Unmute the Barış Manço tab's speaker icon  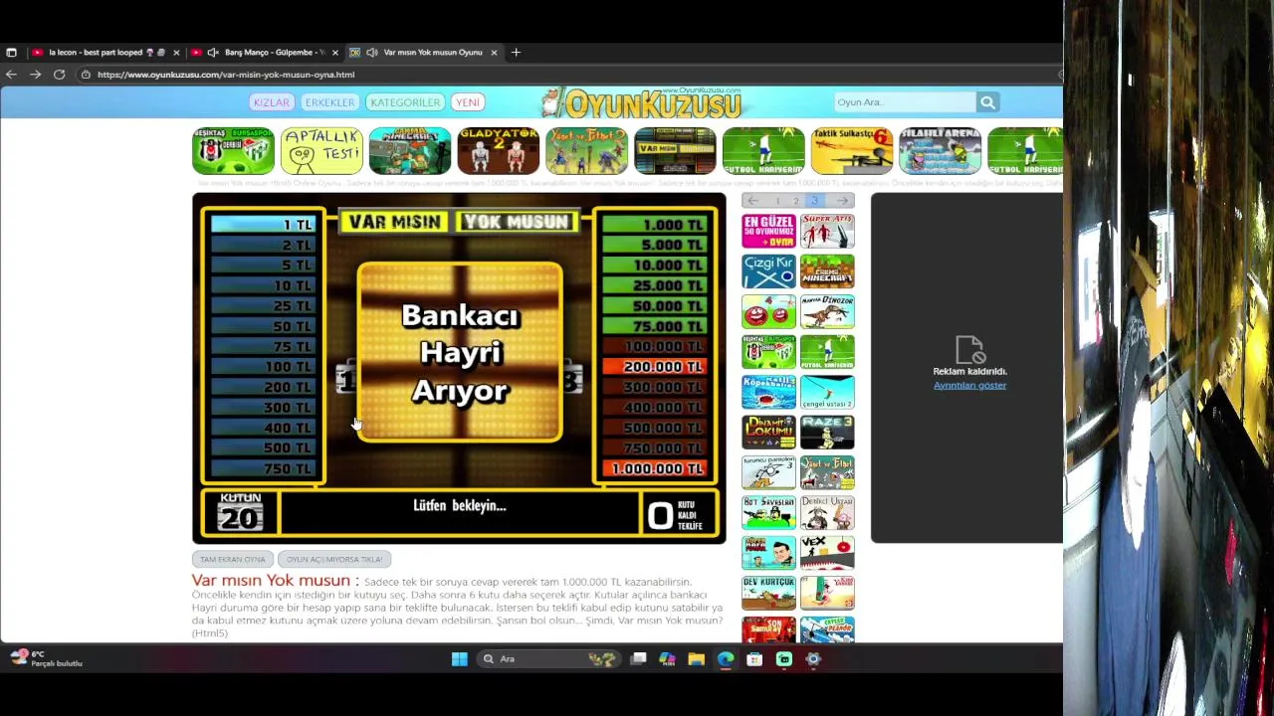212,53
